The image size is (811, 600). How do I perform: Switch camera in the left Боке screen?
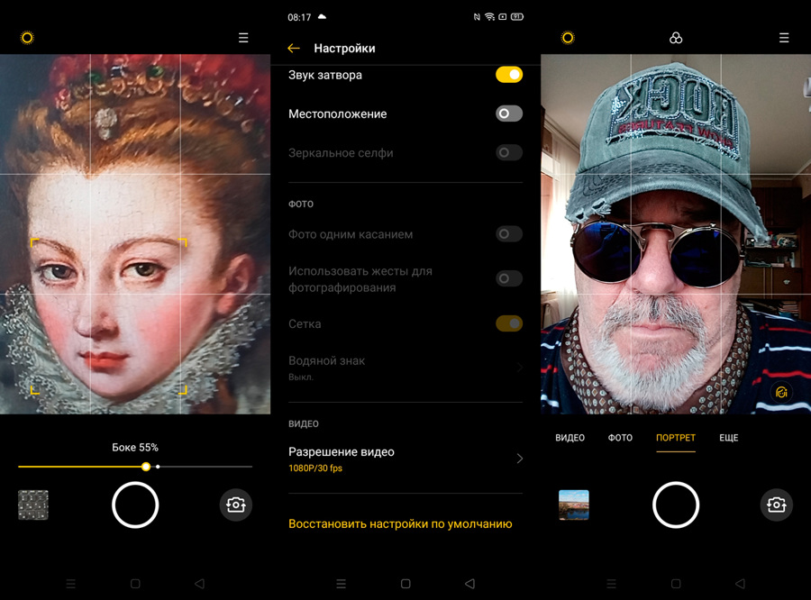236,505
